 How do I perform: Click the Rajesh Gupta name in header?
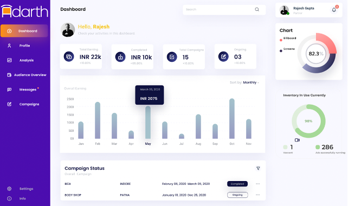point(304,8)
